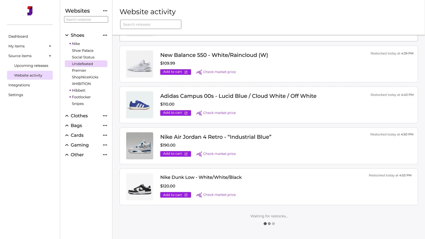The image size is (425, 239).
Task: Click the app logo icon
Action: pos(30,11)
